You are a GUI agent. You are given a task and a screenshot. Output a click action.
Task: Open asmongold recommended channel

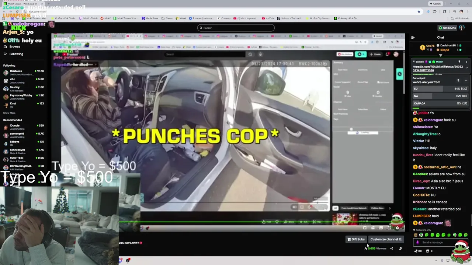point(23,135)
